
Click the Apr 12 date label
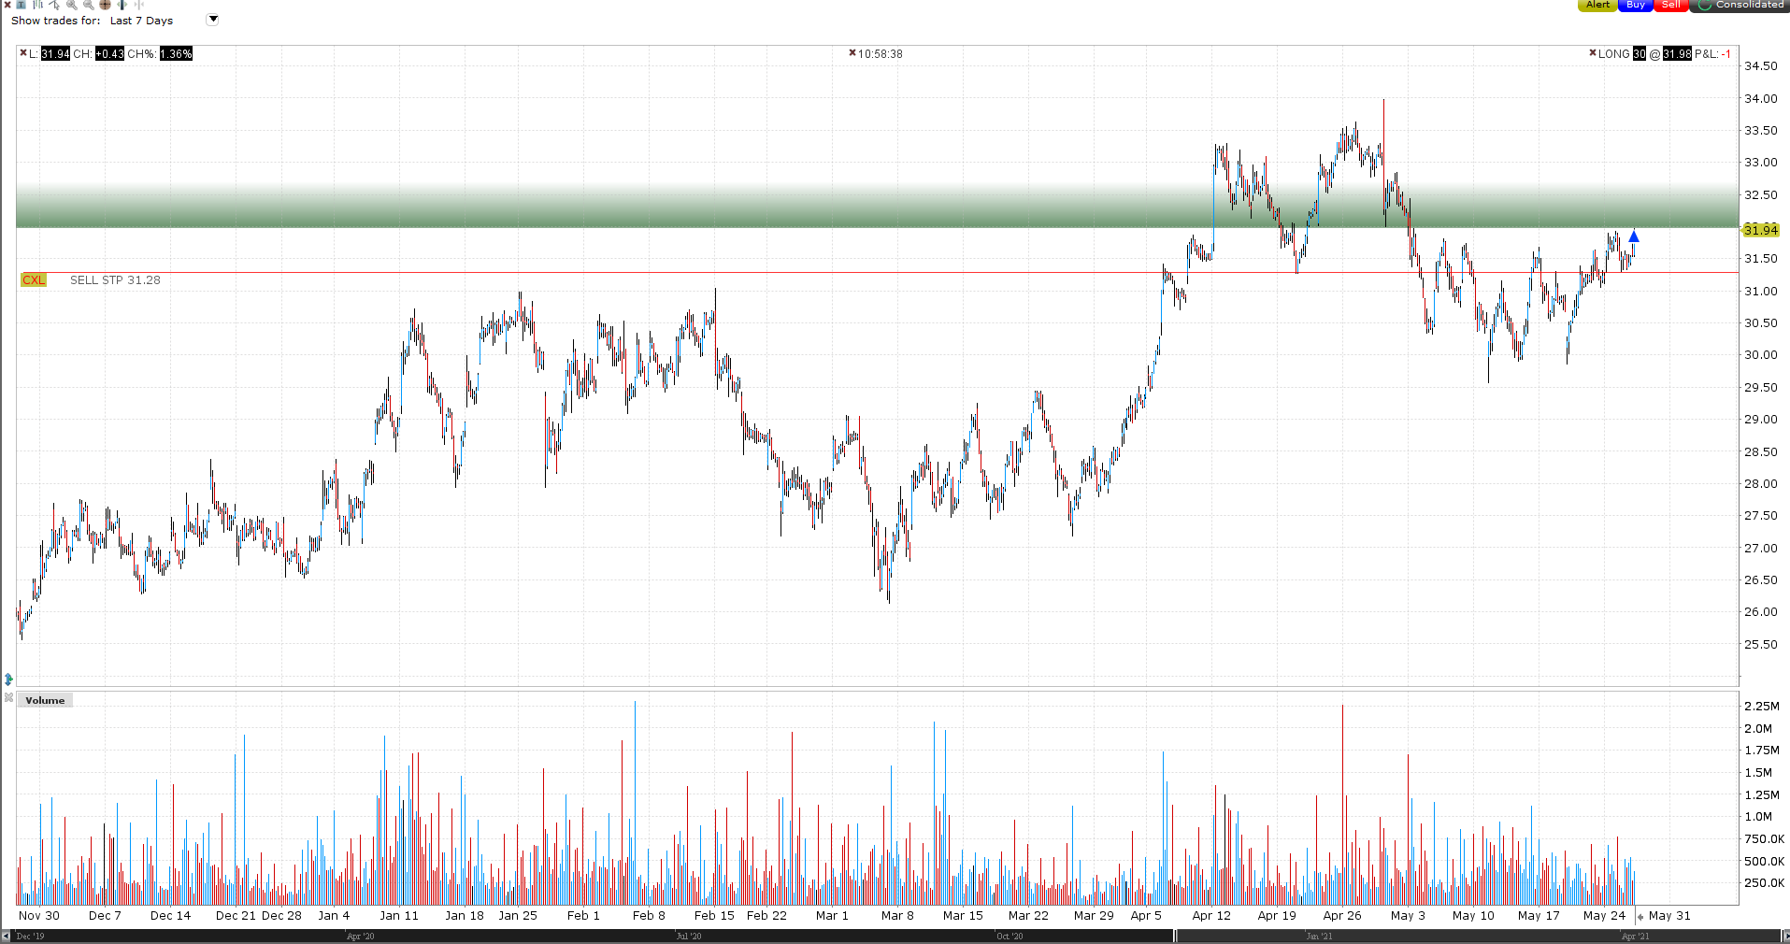click(1211, 916)
